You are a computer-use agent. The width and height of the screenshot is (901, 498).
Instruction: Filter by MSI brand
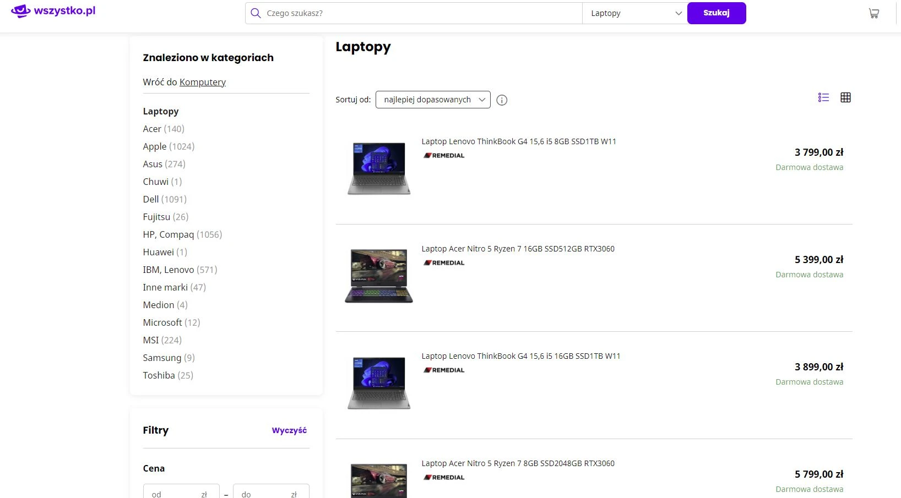click(162, 340)
